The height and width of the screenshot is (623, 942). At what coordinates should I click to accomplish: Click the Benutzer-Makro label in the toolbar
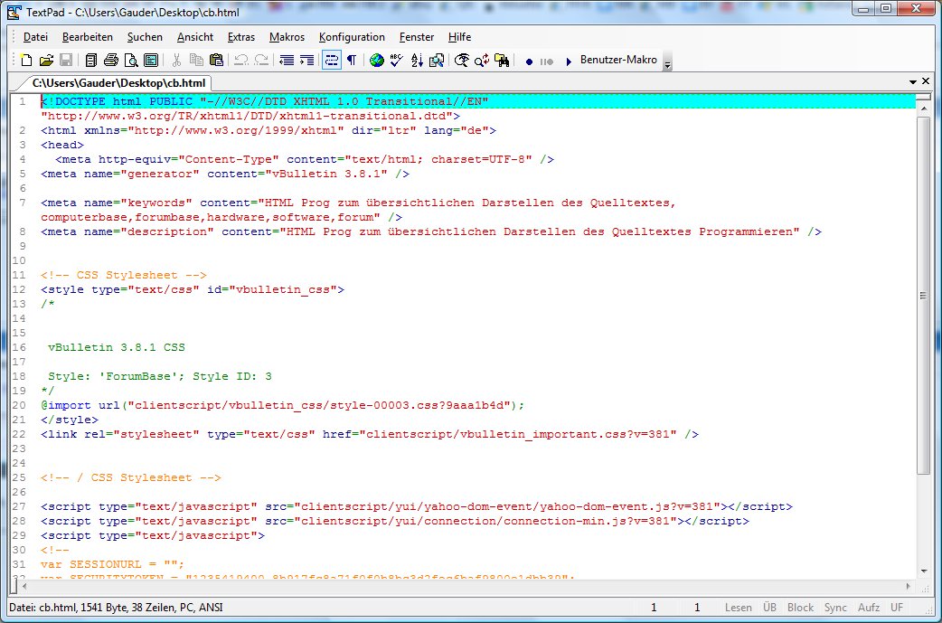tap(618, 60)
